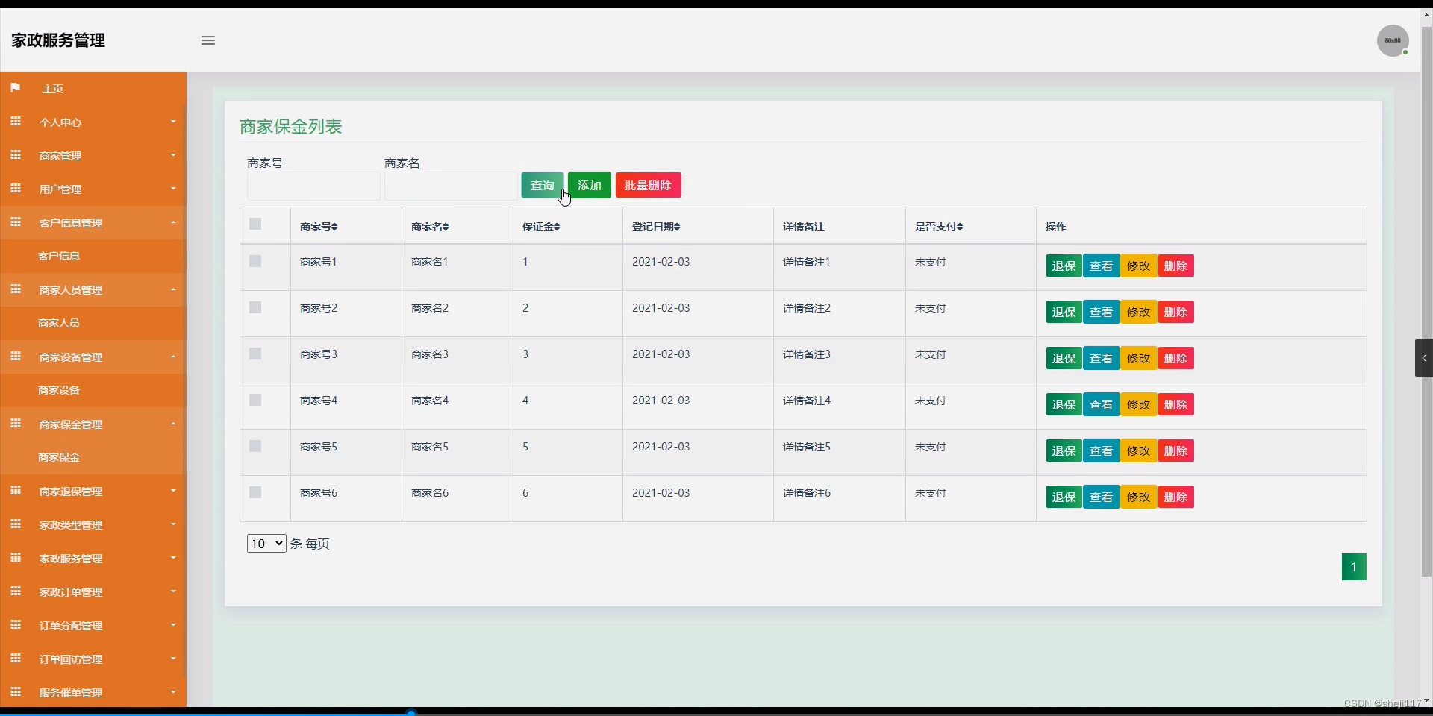Check the row checkbox for 商家号6
The height and width of the screenshot is (716, 1433).
(x=255, y=492)
